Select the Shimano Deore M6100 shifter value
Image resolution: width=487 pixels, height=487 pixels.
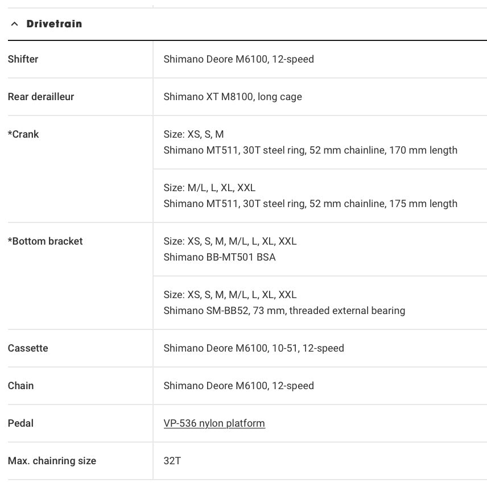click(x=238, y=59)
